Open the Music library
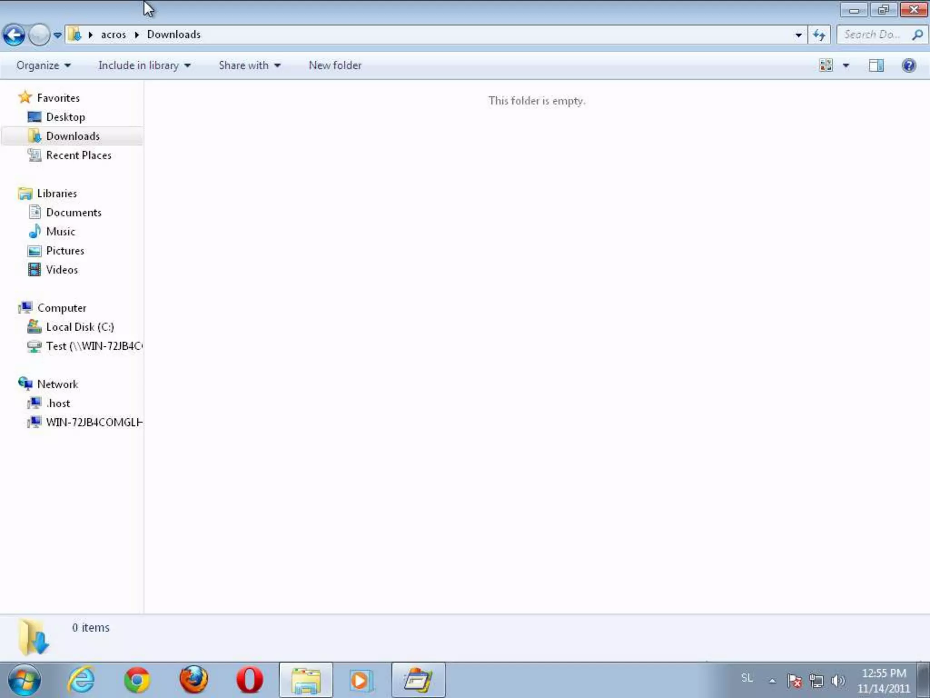This screenshot has width=930, height=698. [x=60, y=232]
